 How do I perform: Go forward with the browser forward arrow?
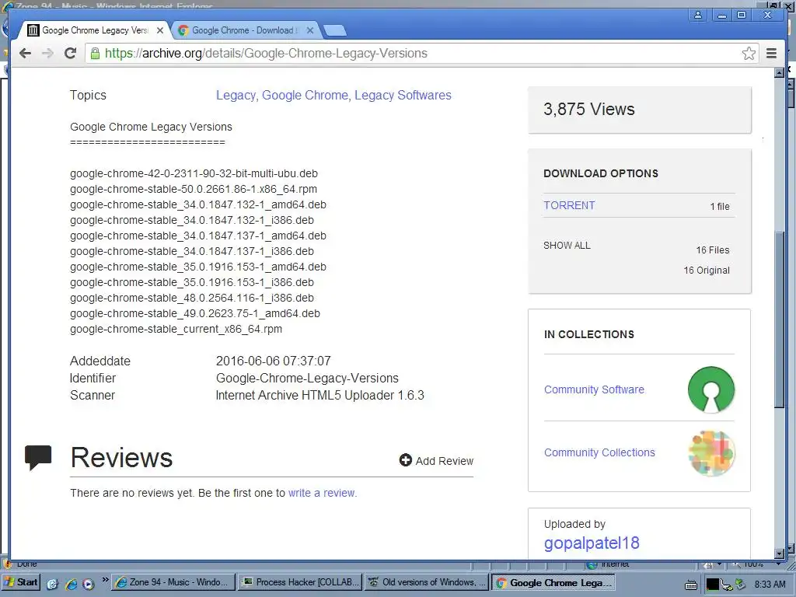tap(47, 54)
